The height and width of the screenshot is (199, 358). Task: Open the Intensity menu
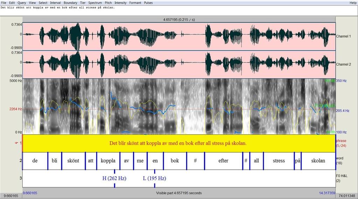pyautogui.click(x=120, y=3)
